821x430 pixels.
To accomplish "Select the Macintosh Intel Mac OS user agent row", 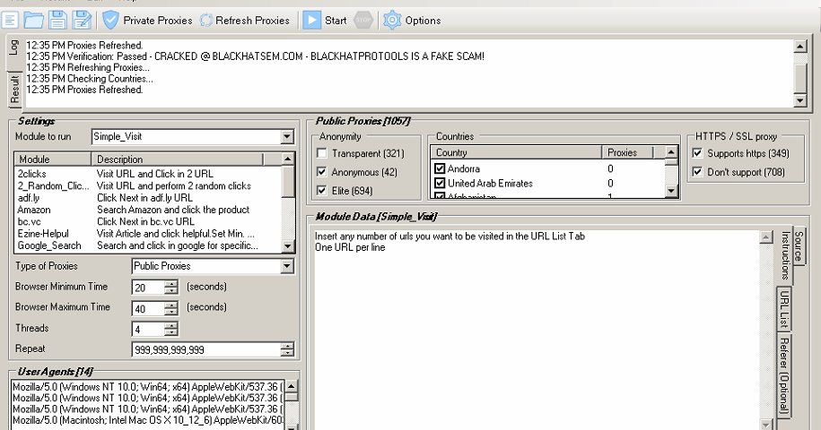I will [148, 420].
